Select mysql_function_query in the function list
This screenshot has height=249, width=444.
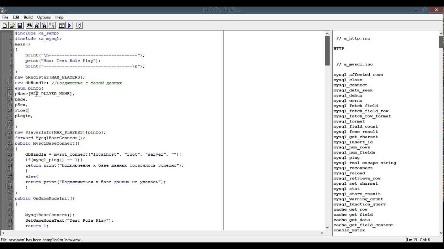(x=360, y=204)
